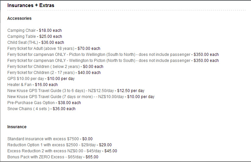Click the Insurances + Extras heading

pos(31,5)
